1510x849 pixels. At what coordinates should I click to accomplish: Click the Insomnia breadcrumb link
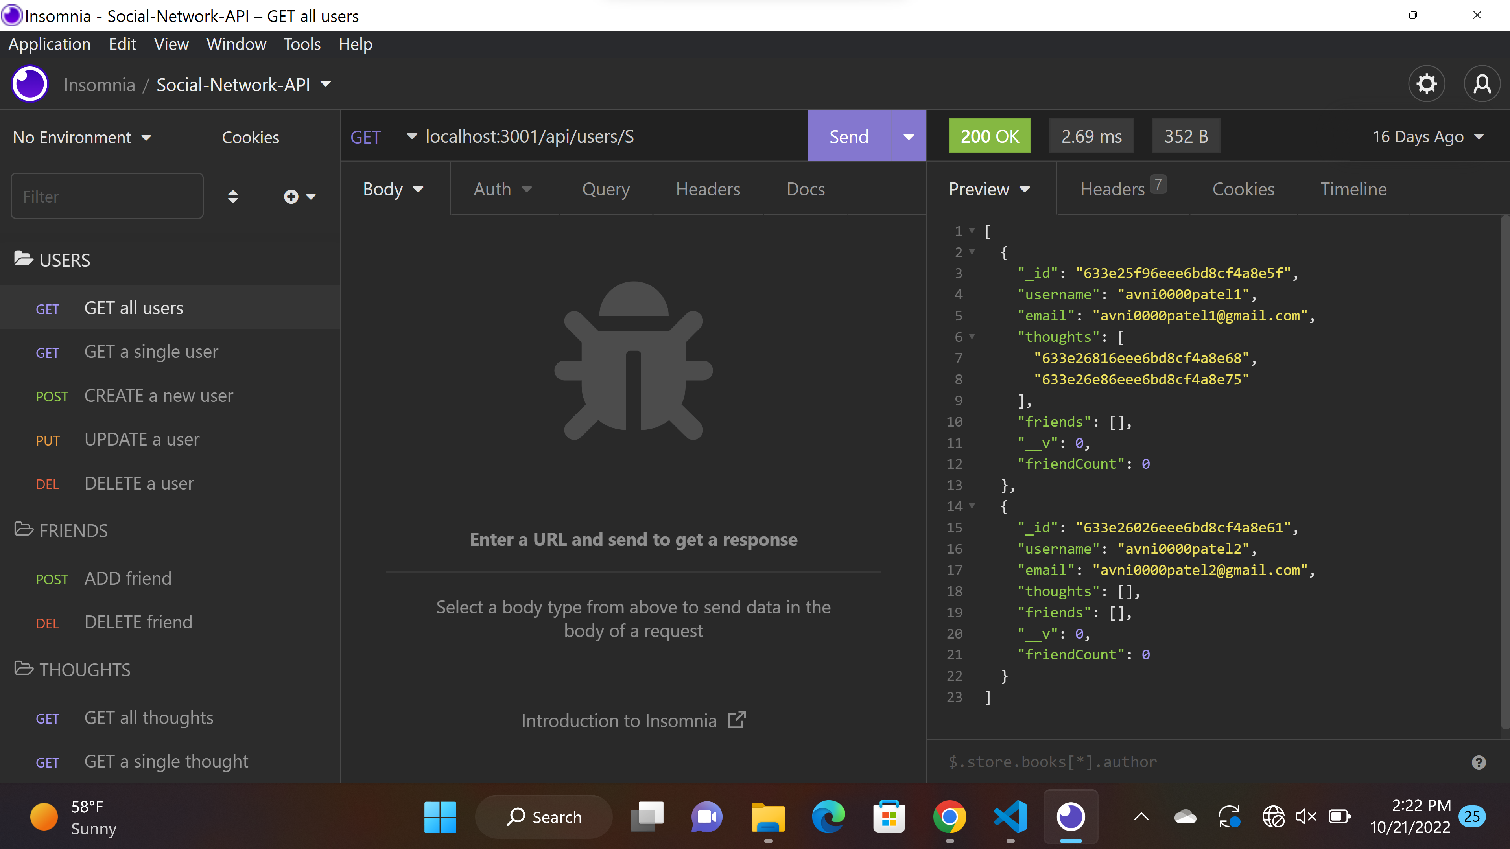point(99,85)
